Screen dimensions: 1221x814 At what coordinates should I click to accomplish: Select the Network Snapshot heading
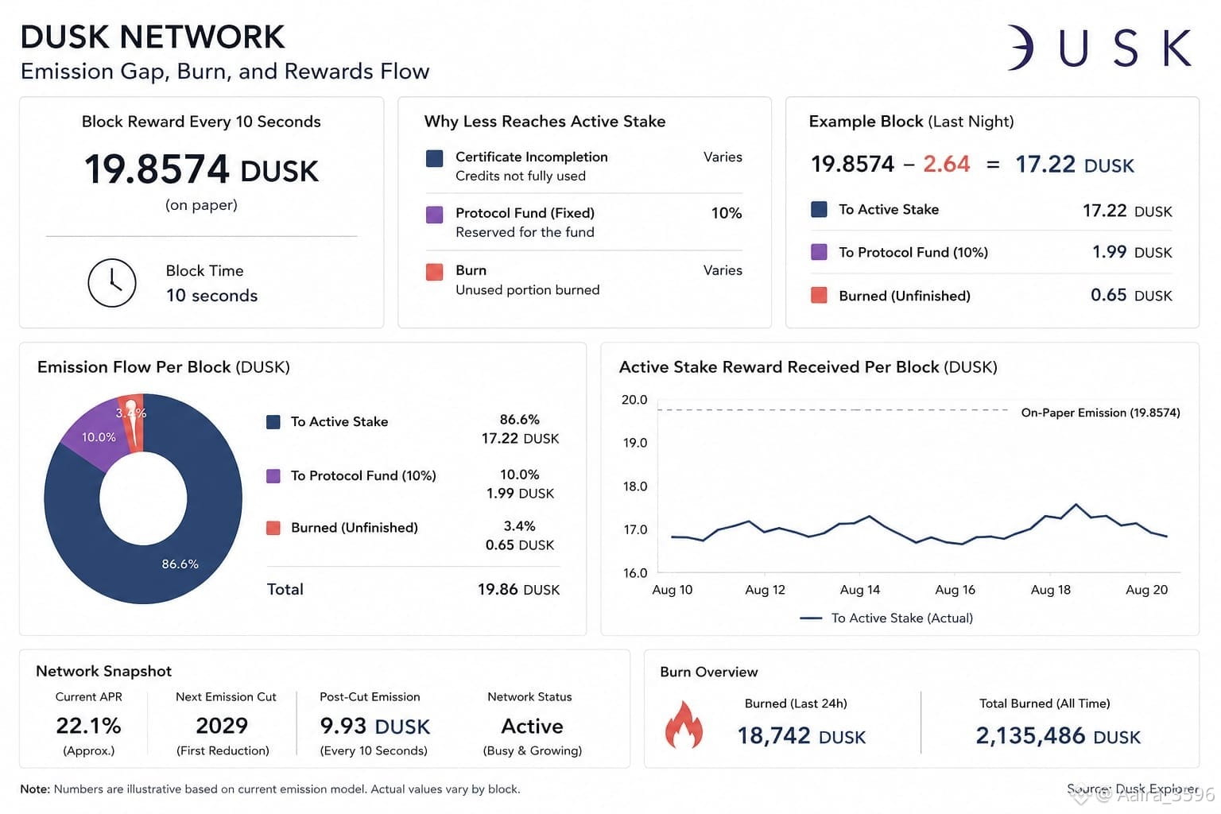tap(103, 672)
